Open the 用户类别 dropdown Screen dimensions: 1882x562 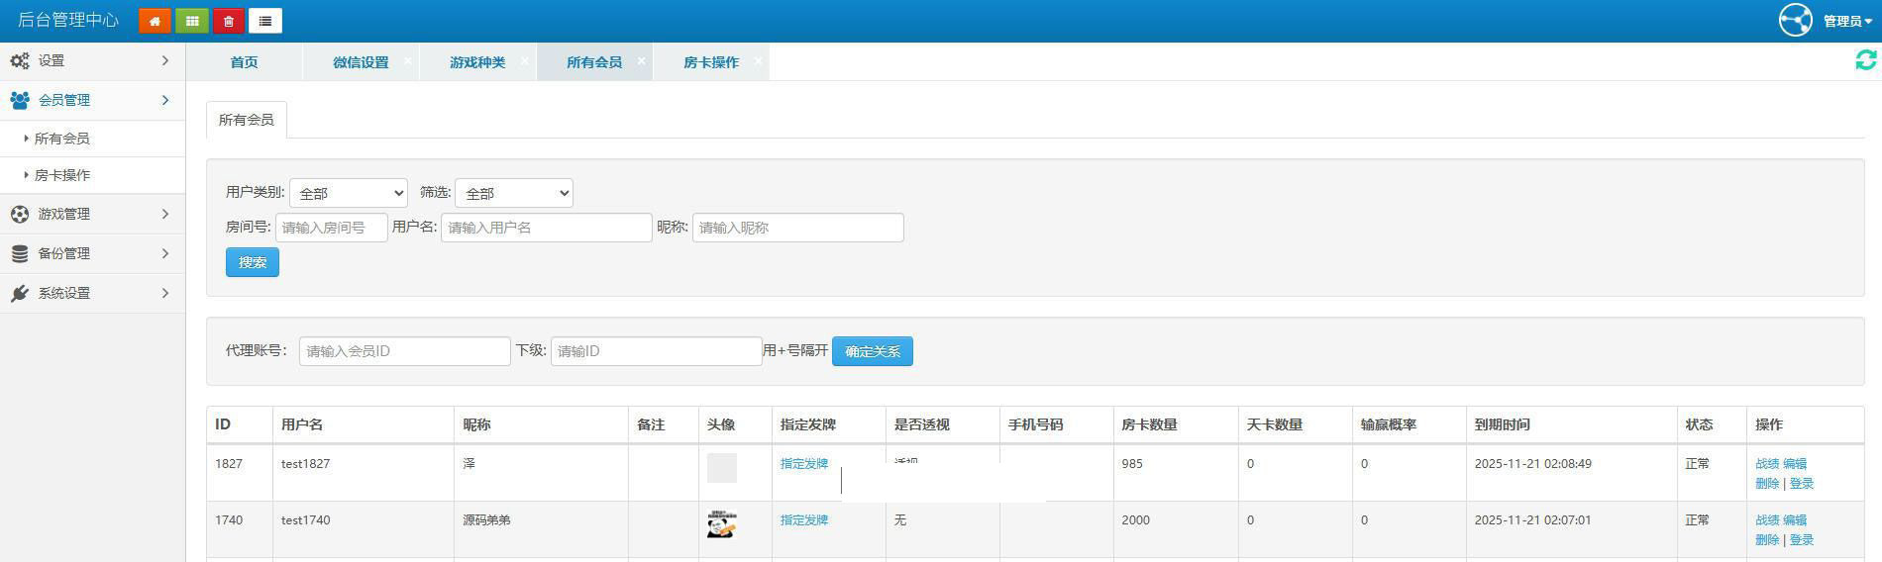[349, 193]
